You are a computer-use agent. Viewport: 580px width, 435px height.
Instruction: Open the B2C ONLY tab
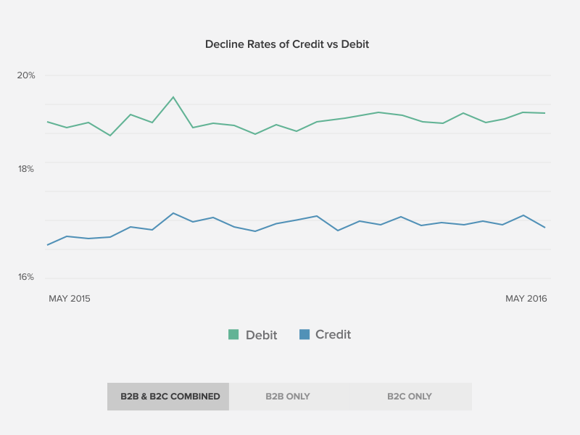409,397
